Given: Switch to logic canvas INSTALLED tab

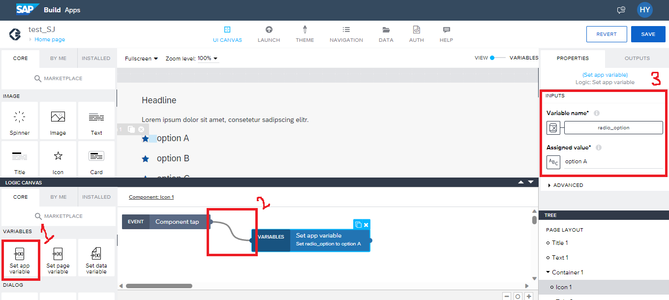Looking at the screenshot, I should (x=96, y=197).
